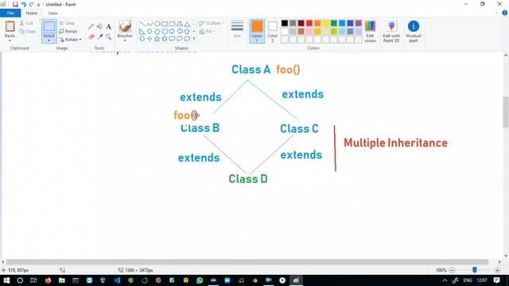Crop the image with Crop button

tap(67, 23)
